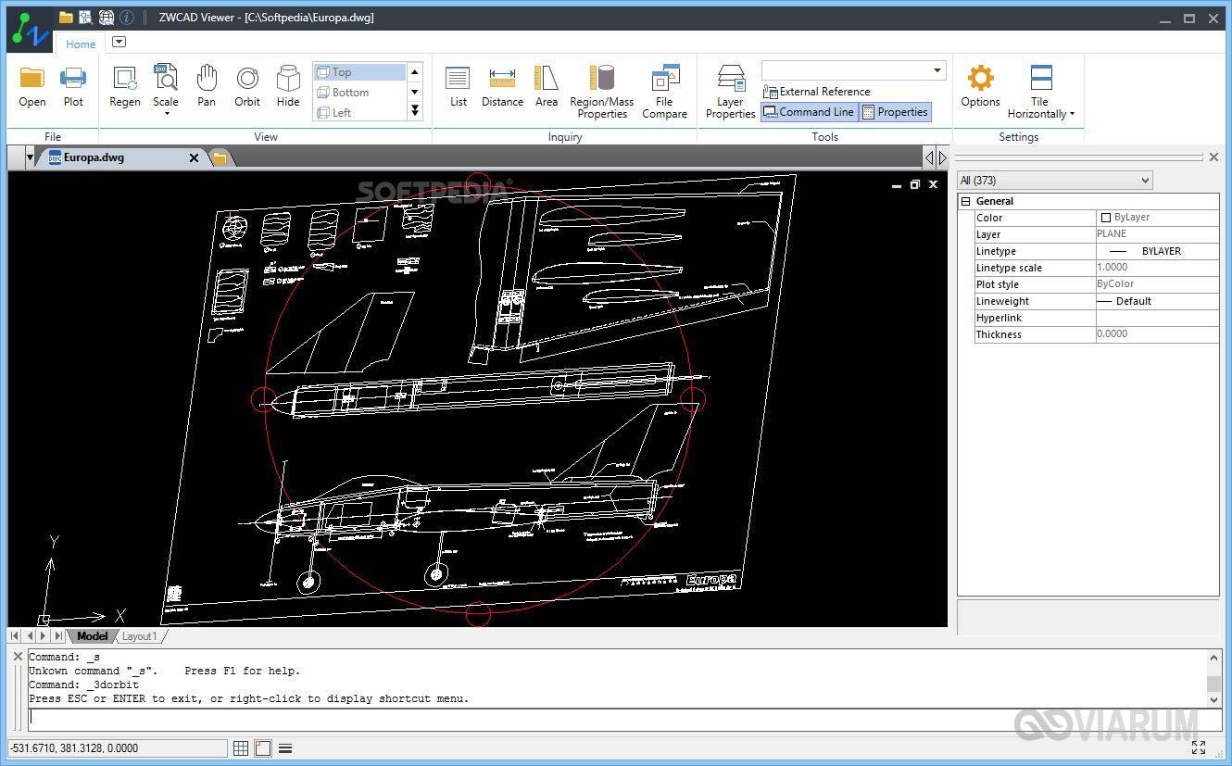Open the Area inquiry tool
The width and height of the screenshot is (1232, 766).
[547, 86]
